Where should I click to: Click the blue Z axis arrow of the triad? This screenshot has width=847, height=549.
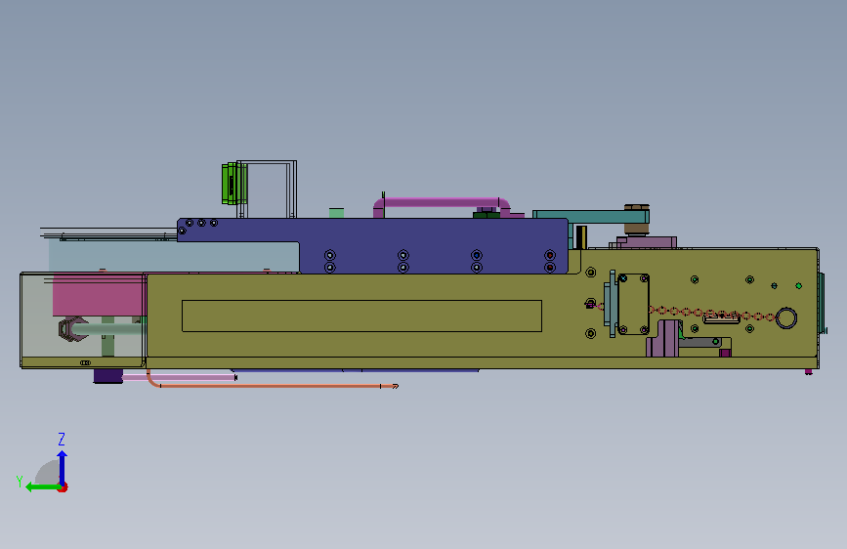click(63, 467)
